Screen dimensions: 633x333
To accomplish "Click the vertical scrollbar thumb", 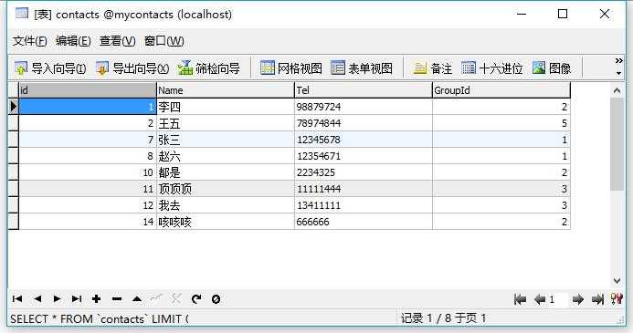I will click(617, 144).
